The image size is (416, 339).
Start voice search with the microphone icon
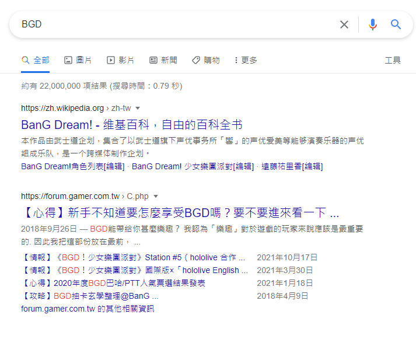click(373, 25)
